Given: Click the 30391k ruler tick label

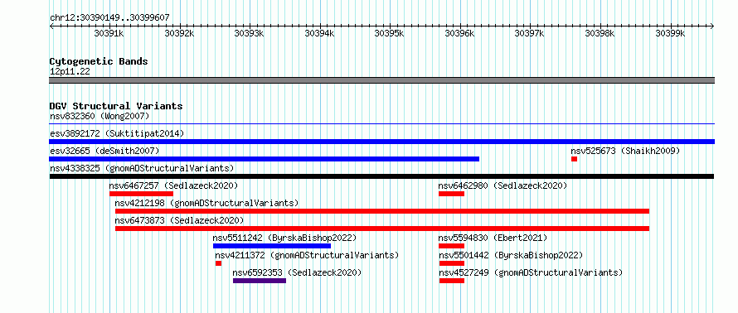Looking at the screenshot, I should point(109,33).
